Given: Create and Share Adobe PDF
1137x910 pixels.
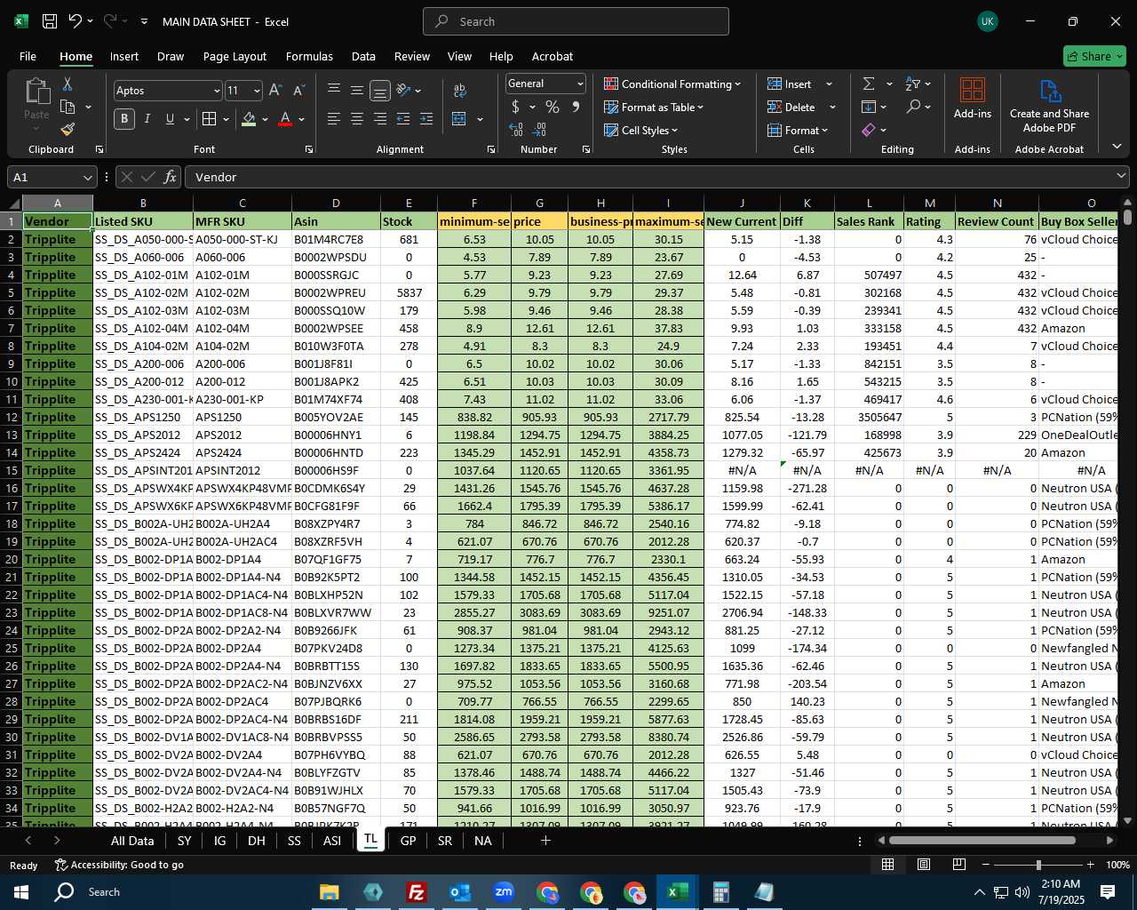Looking at the screenshot, I should [1049, 106].
